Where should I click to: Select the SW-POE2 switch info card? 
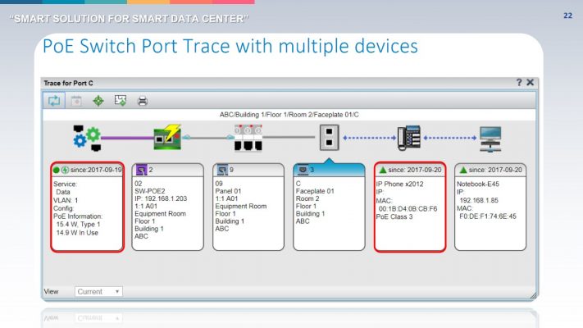pyautogui.click(x=168, y=207)
